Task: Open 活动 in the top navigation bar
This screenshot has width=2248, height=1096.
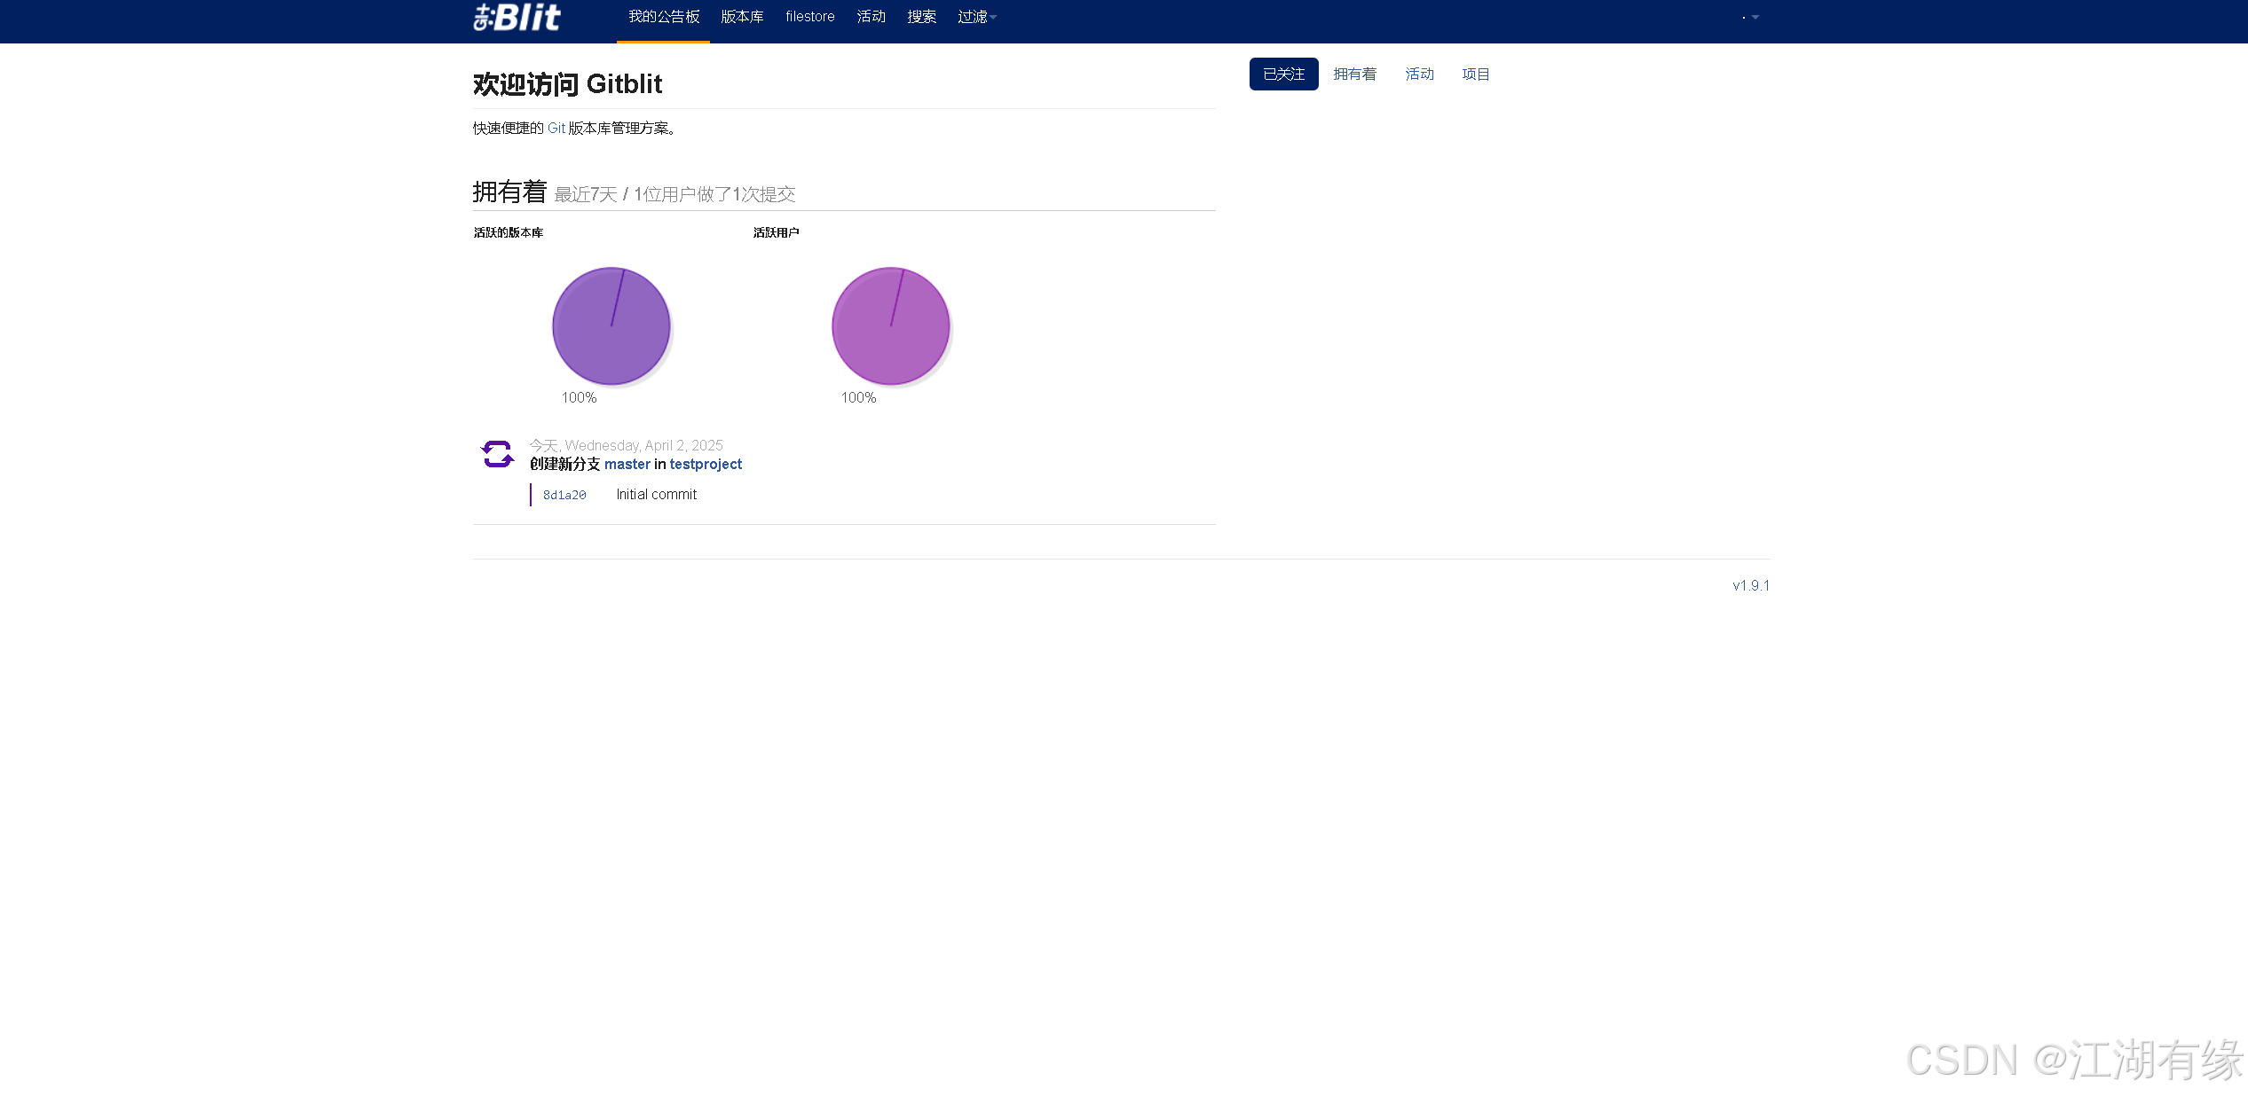Action: tap(871, 17)
